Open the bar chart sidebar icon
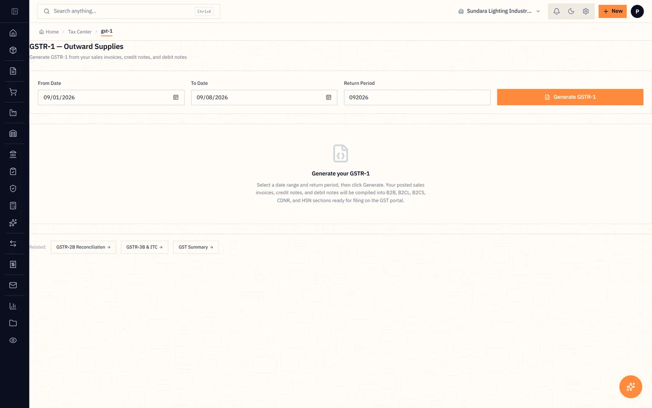652x408 pixels. 13,306
